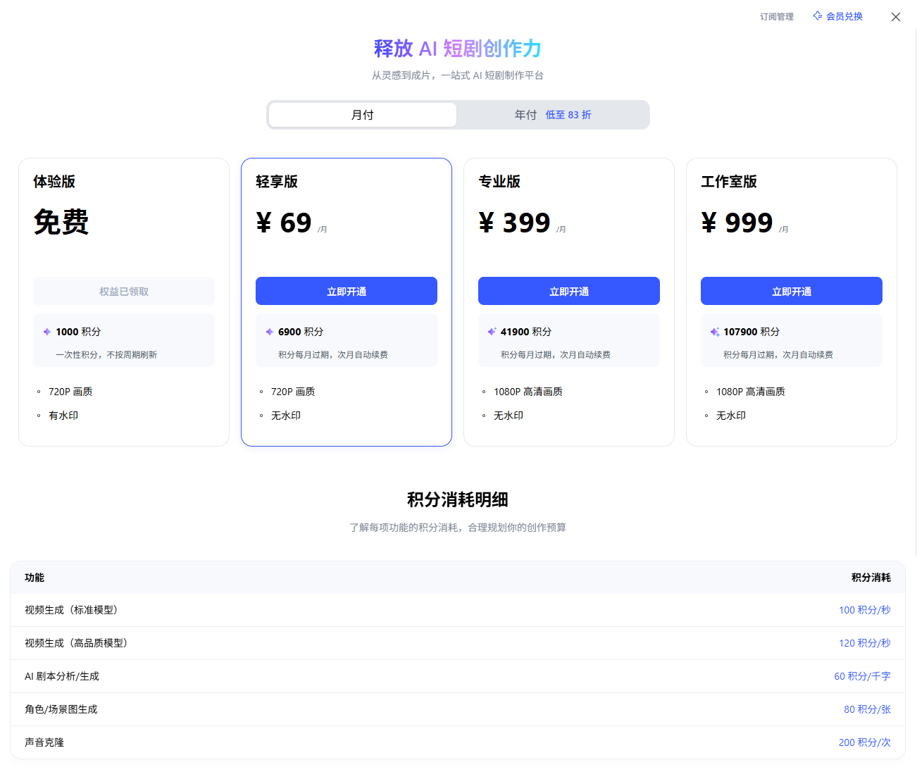
Task: Click the disabled 权益已领取 button
Action: pos(124,291)
